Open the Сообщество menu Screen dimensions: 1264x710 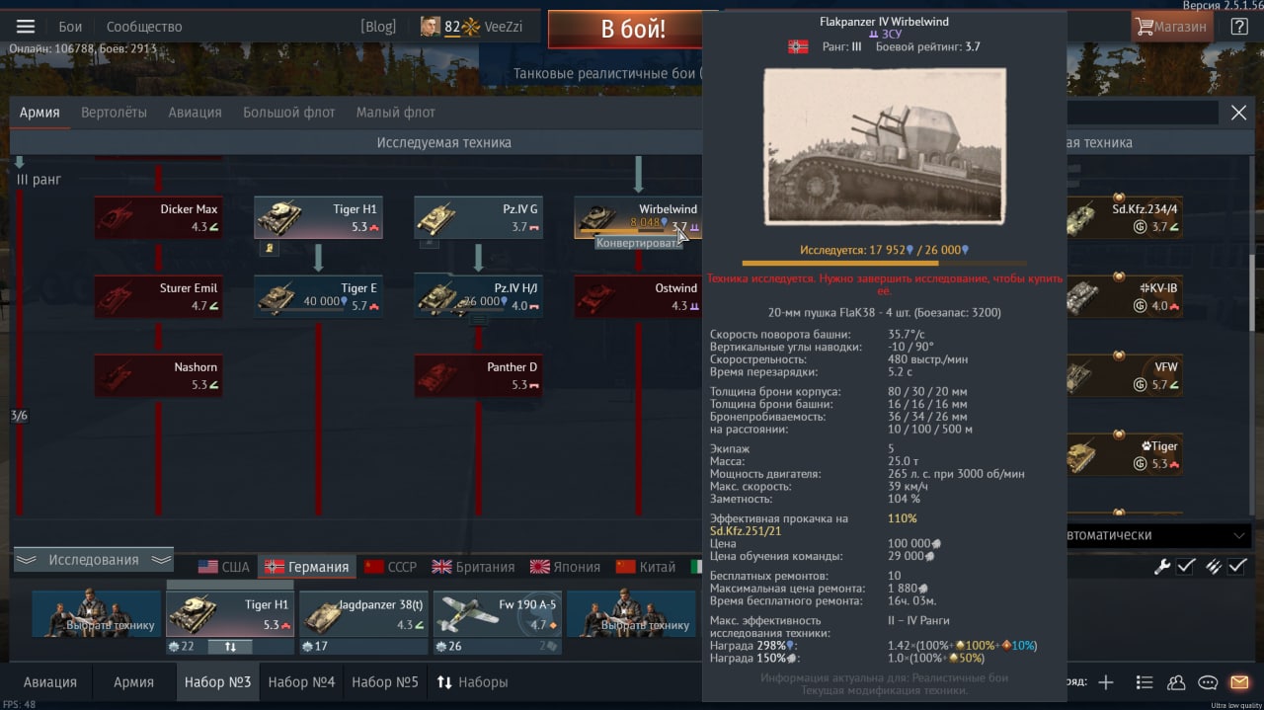(x=144, y=27)
